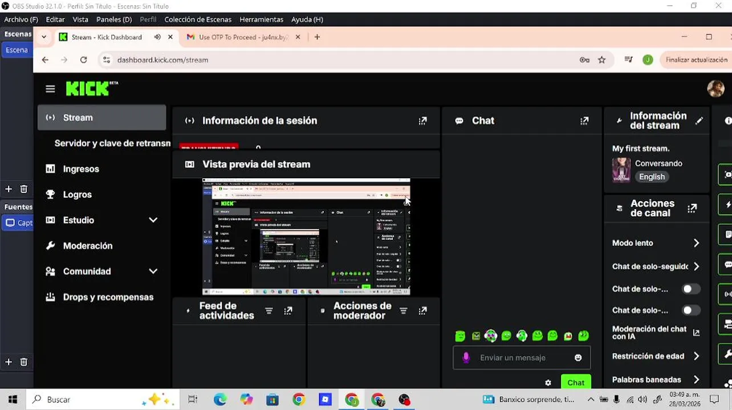This screenshot has height=410, width=732.
Task: Toggle Chat de solo switch above Moderación del chat
Action: (691, 310)
